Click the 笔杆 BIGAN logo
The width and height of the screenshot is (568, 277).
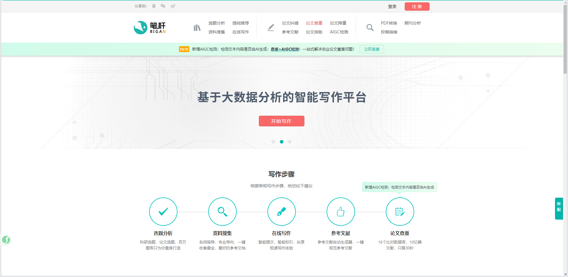click(x=150, y=28)
